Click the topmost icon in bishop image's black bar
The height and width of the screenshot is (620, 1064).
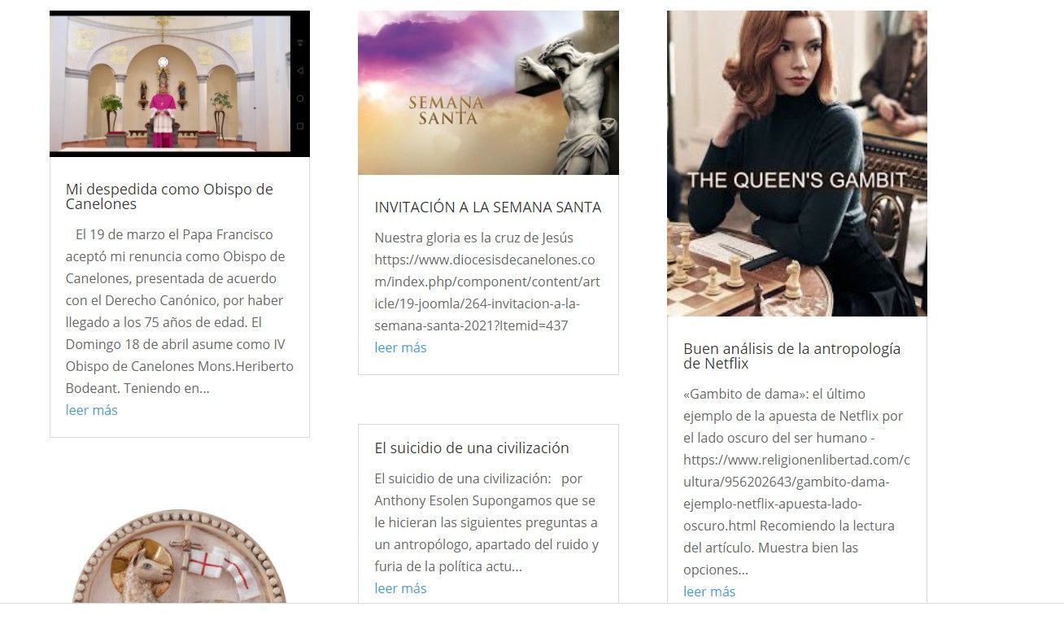[x=300, y=42]
